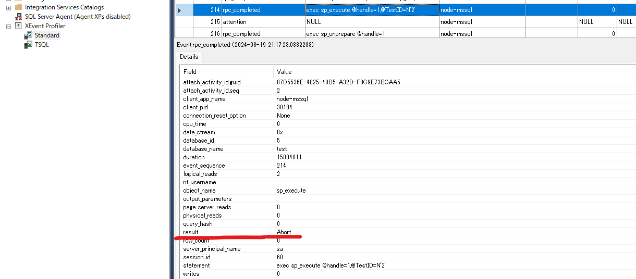Click the rpc_completed cell in row 214
Image resolution: width=636 pixels, height=279 pixels.
(263, 10)
